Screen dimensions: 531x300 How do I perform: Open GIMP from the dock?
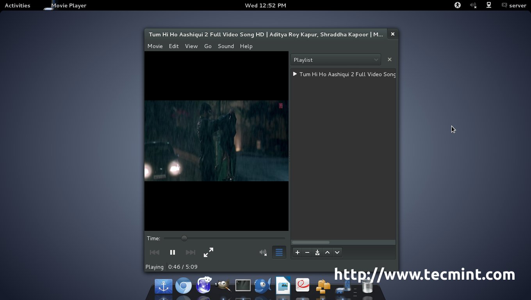point(223,286)
